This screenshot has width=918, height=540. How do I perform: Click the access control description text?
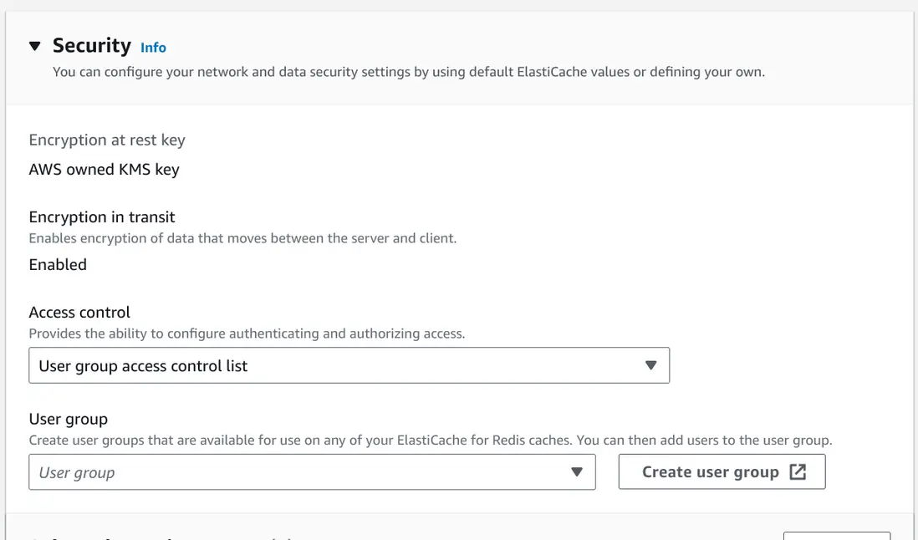click(x=247, y=334)
